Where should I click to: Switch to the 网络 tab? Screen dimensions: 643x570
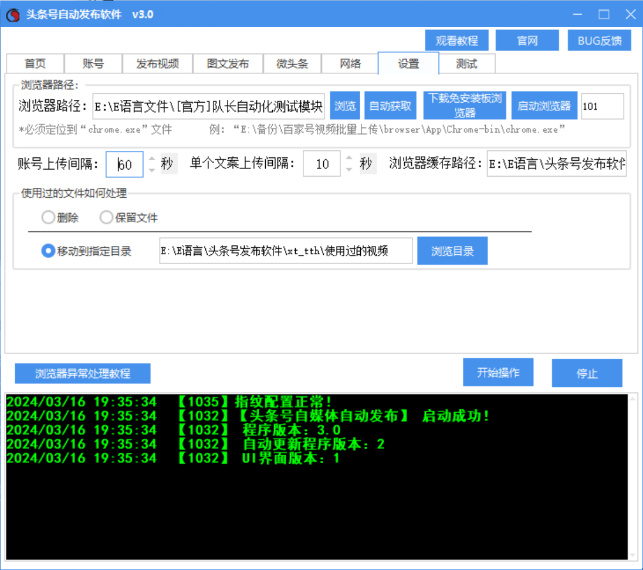350,63
